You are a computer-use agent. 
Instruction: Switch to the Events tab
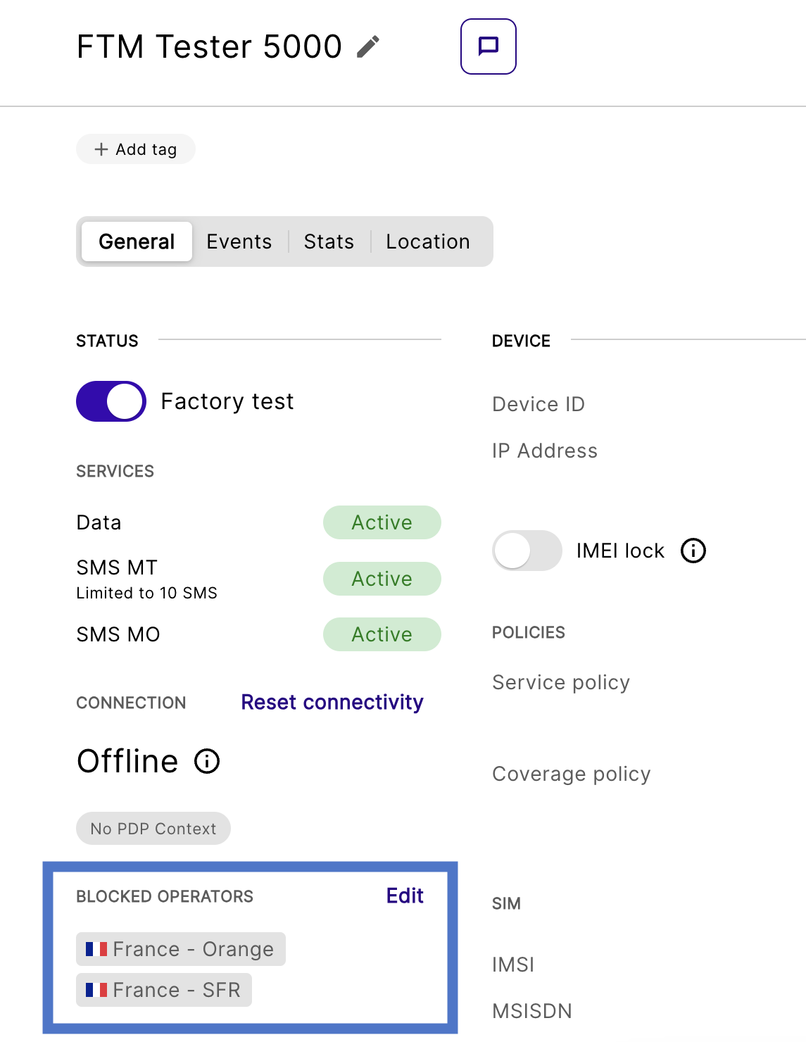point(239,241)
